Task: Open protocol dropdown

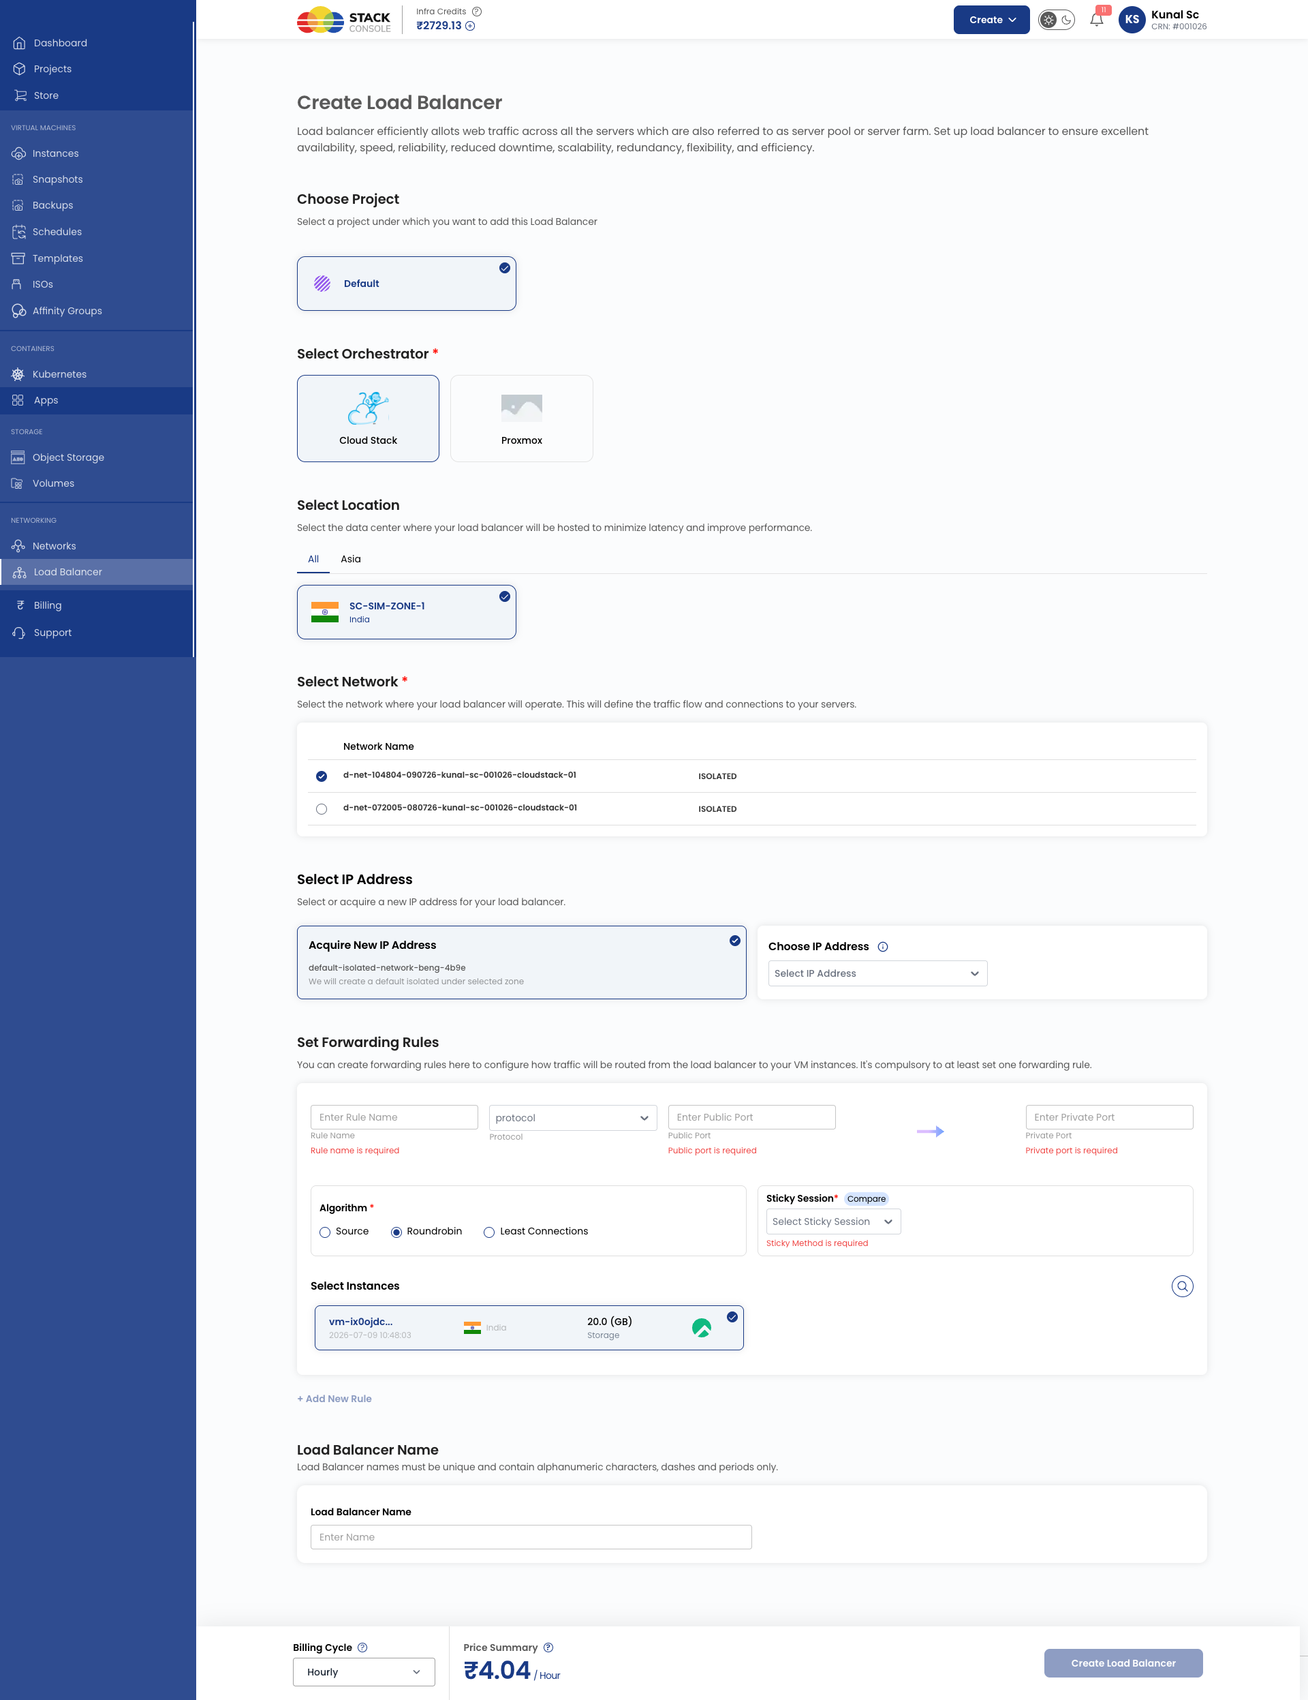Action: pos(573,1118)
